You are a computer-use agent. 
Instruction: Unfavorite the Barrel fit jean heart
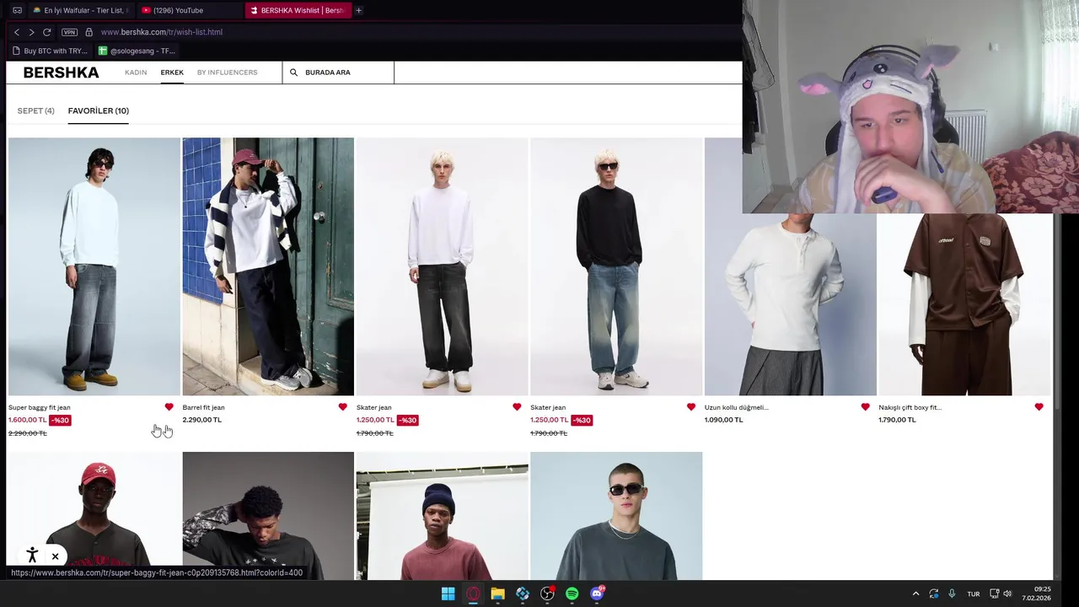342,407
